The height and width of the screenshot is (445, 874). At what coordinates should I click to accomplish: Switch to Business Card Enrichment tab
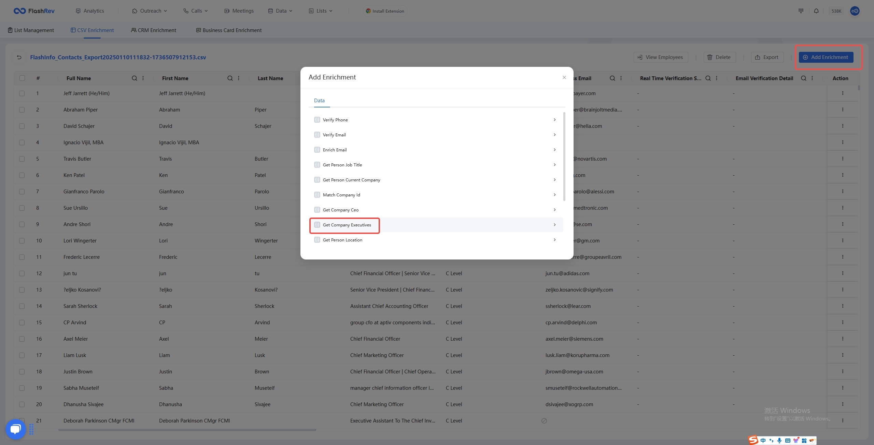tap(229, 30)
